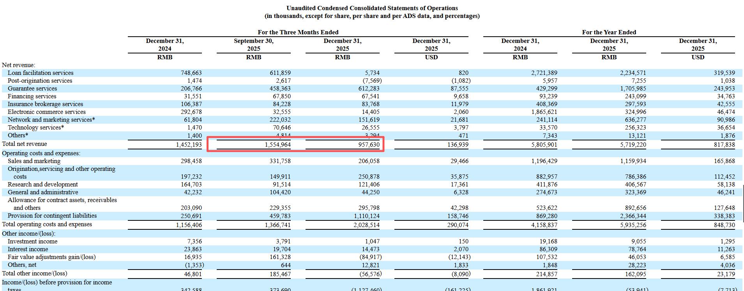The width and height of the screenshot is (744, 291).
Task: Click the 'Fair value adjustments gain/(loss)' label
Action: tap(51, 257)
